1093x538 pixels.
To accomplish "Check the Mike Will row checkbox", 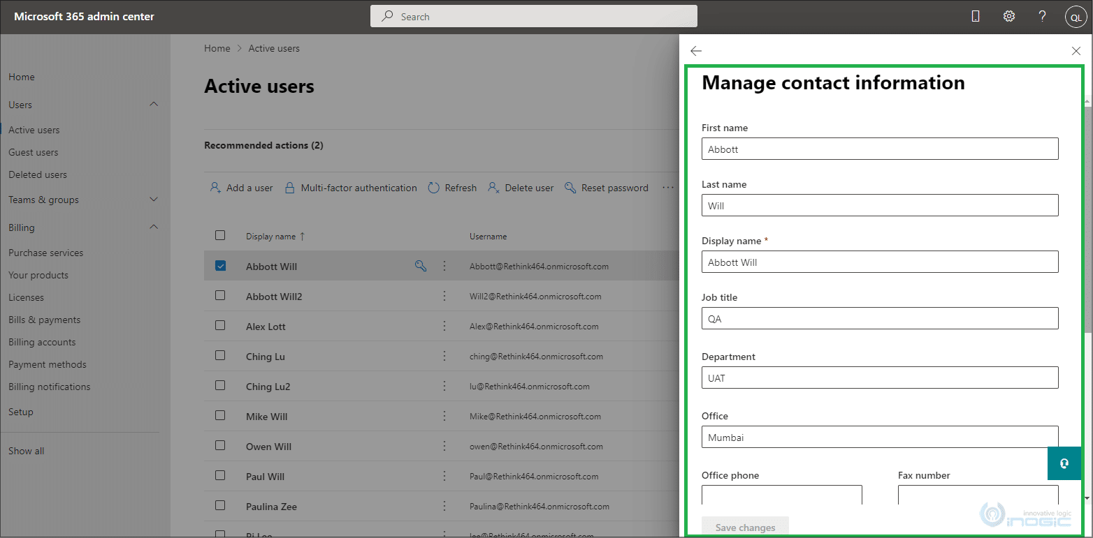I will (220, 415).
